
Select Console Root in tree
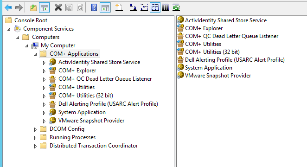31,20
